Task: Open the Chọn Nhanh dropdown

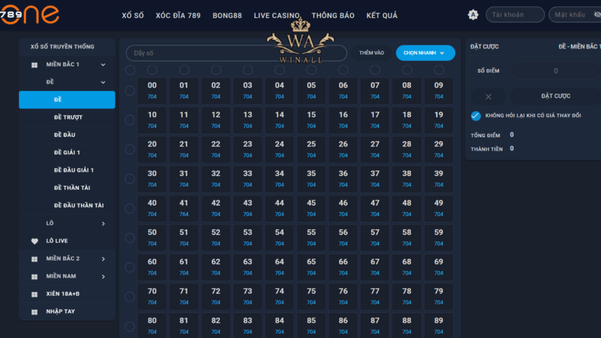Action: 425,53
